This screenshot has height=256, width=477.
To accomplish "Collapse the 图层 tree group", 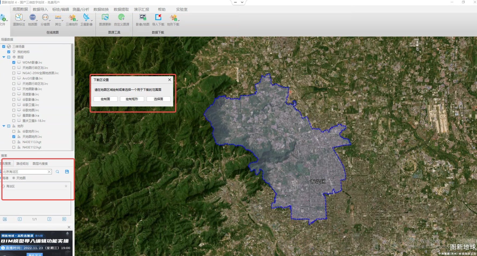I will click(4, 57).
